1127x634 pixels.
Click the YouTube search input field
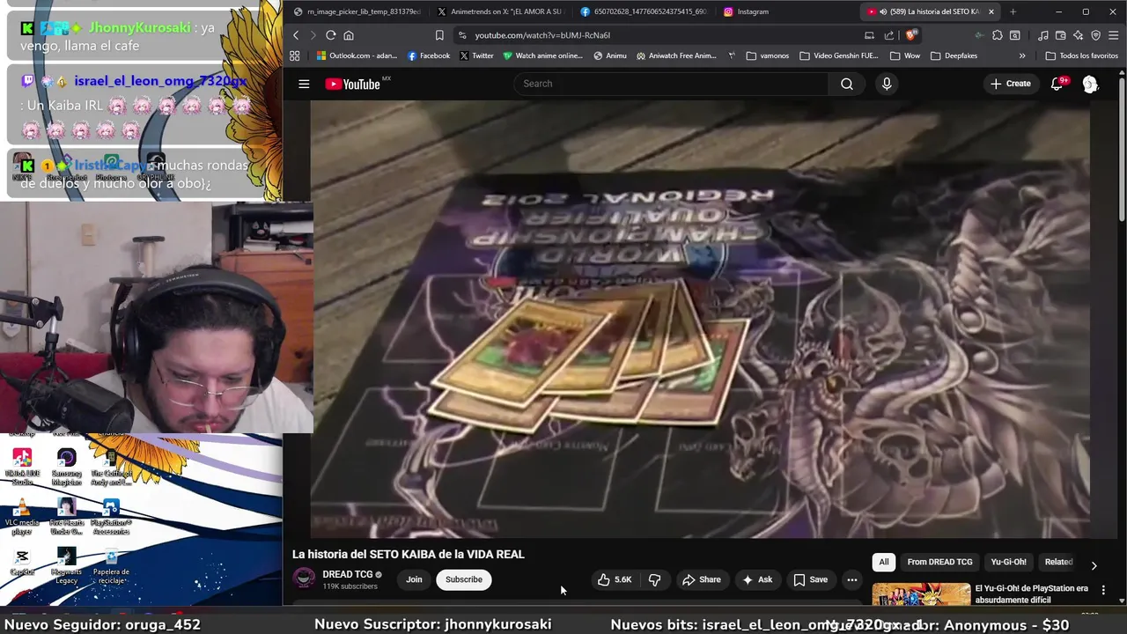(x=671, y=84)
